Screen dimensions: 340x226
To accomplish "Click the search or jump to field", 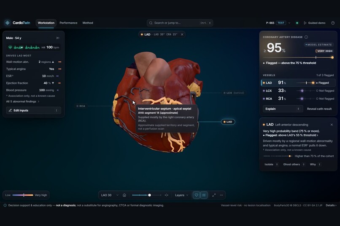I will click(180, 23).
